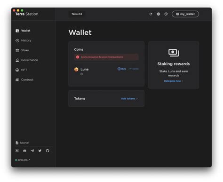The width and height of the screenshot is (223, 182).
Task: Click the Tokens card heading
Action: click(x=80, y=99)
